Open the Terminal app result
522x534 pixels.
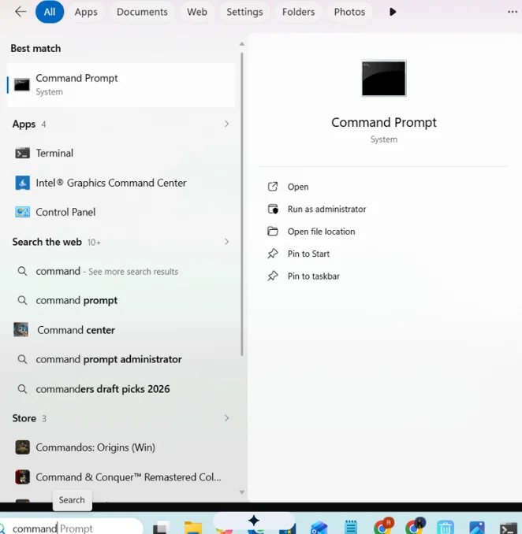coord(121,154)
